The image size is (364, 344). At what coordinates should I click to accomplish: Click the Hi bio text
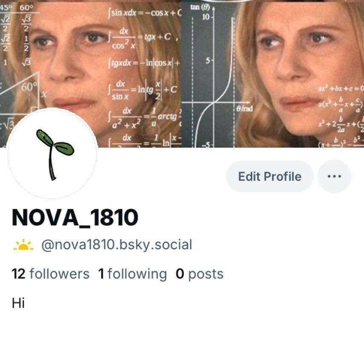(18, 303)
